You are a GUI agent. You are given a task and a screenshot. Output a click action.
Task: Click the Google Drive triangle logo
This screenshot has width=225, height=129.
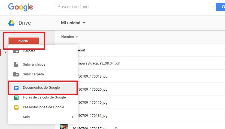pyautogui.click(x=11, y=23)
